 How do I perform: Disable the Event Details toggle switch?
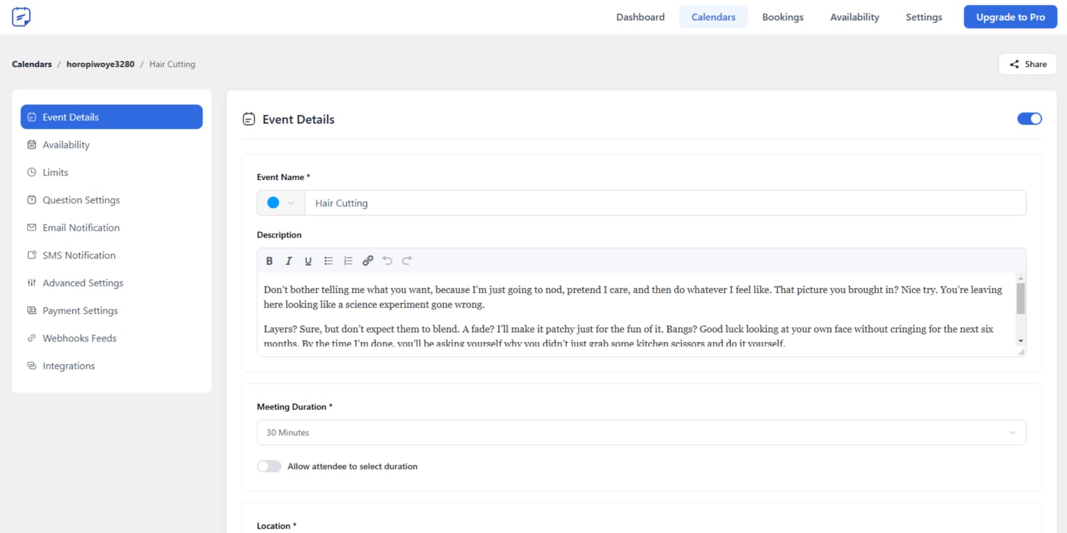[x=1030, y=118]
